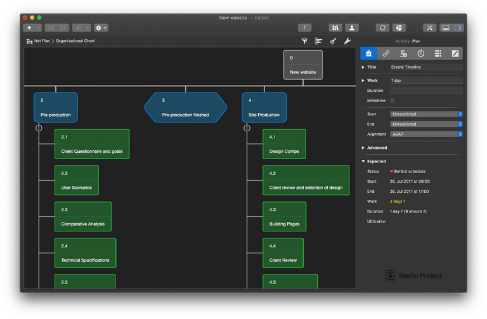Select the Links inspector tab icon

[x=386, y=54]
